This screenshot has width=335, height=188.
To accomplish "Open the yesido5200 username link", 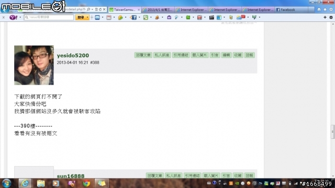I will [73, 55].
